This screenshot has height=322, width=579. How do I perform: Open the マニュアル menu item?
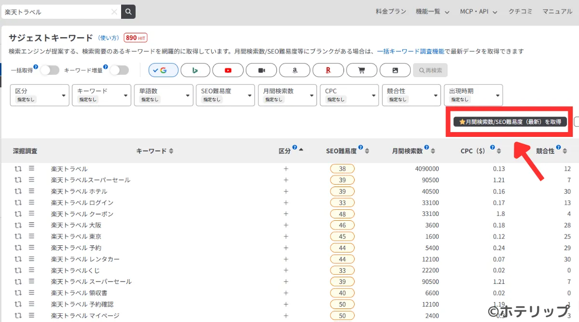pyautogui.click(x=557, y=12)
